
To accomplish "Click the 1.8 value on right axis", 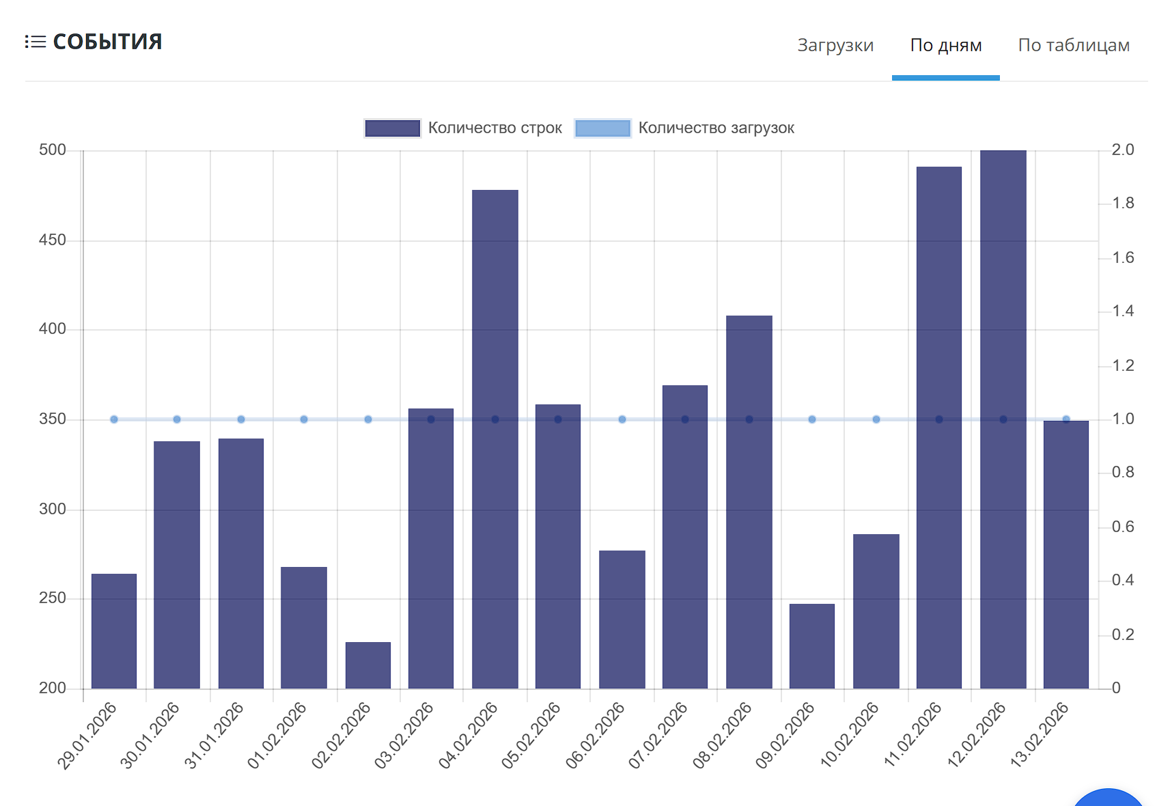I will [x=1123, y=204].
